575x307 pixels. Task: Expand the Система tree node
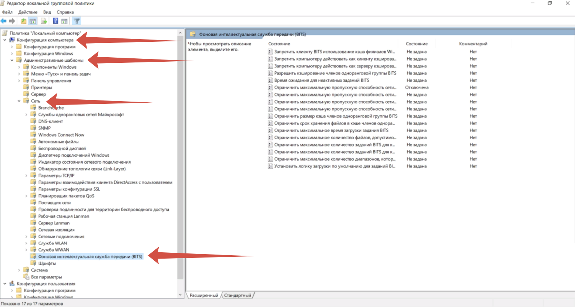coord(19,270)
